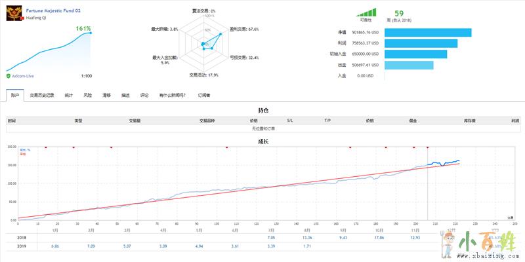Image resolution: width=525 pixels, height=262 pixels.
Task: Select the 账户 tab
Action: (15, 95)
